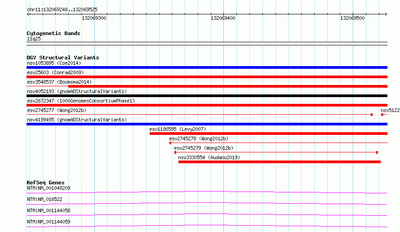Click the red bar of esv25603
Viewport: 400px width, 232px height.
[x=207, y=77]
